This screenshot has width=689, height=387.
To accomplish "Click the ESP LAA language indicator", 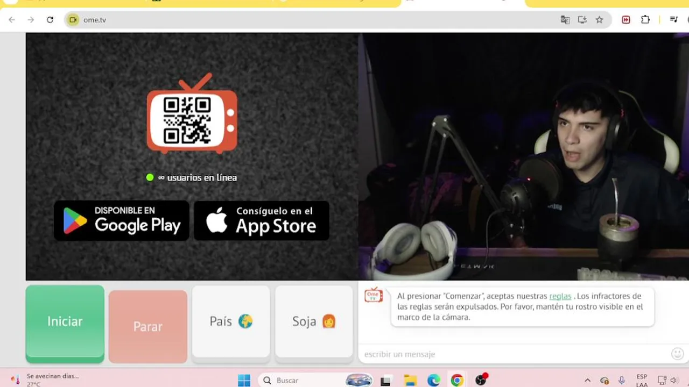I will pyautogui.click(x=642, y=381).
